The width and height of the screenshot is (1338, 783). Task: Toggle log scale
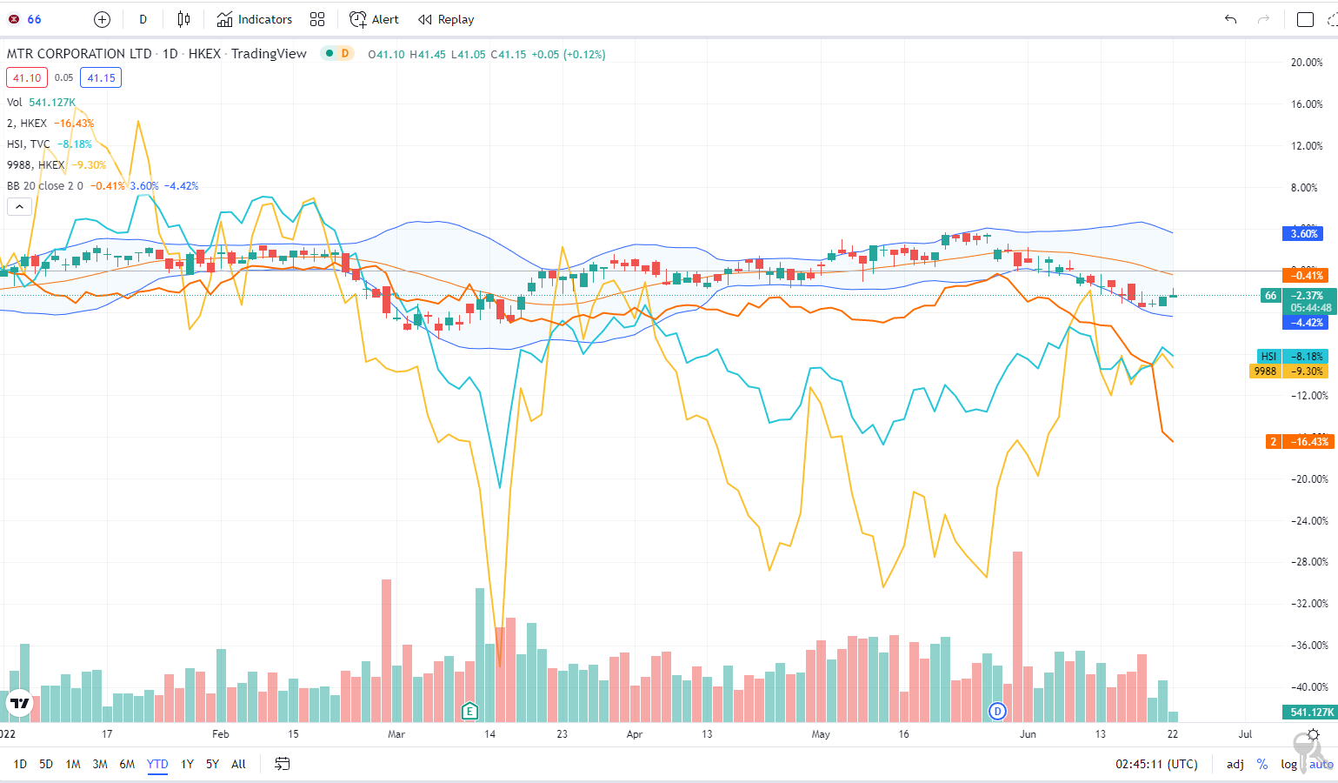[x=1288, y=764]
